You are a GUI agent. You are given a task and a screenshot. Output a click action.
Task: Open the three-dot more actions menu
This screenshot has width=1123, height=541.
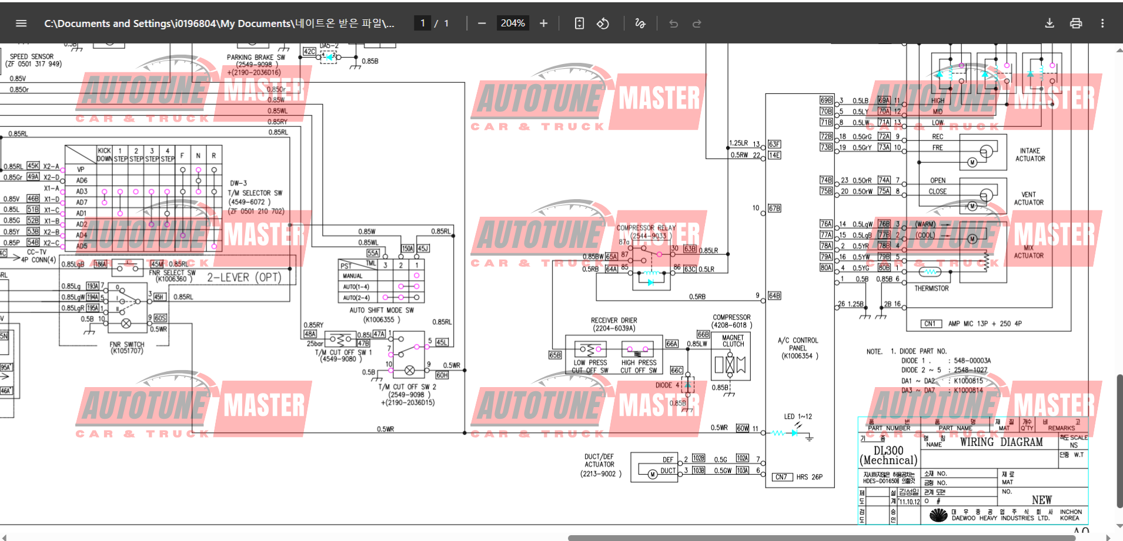1102,23
